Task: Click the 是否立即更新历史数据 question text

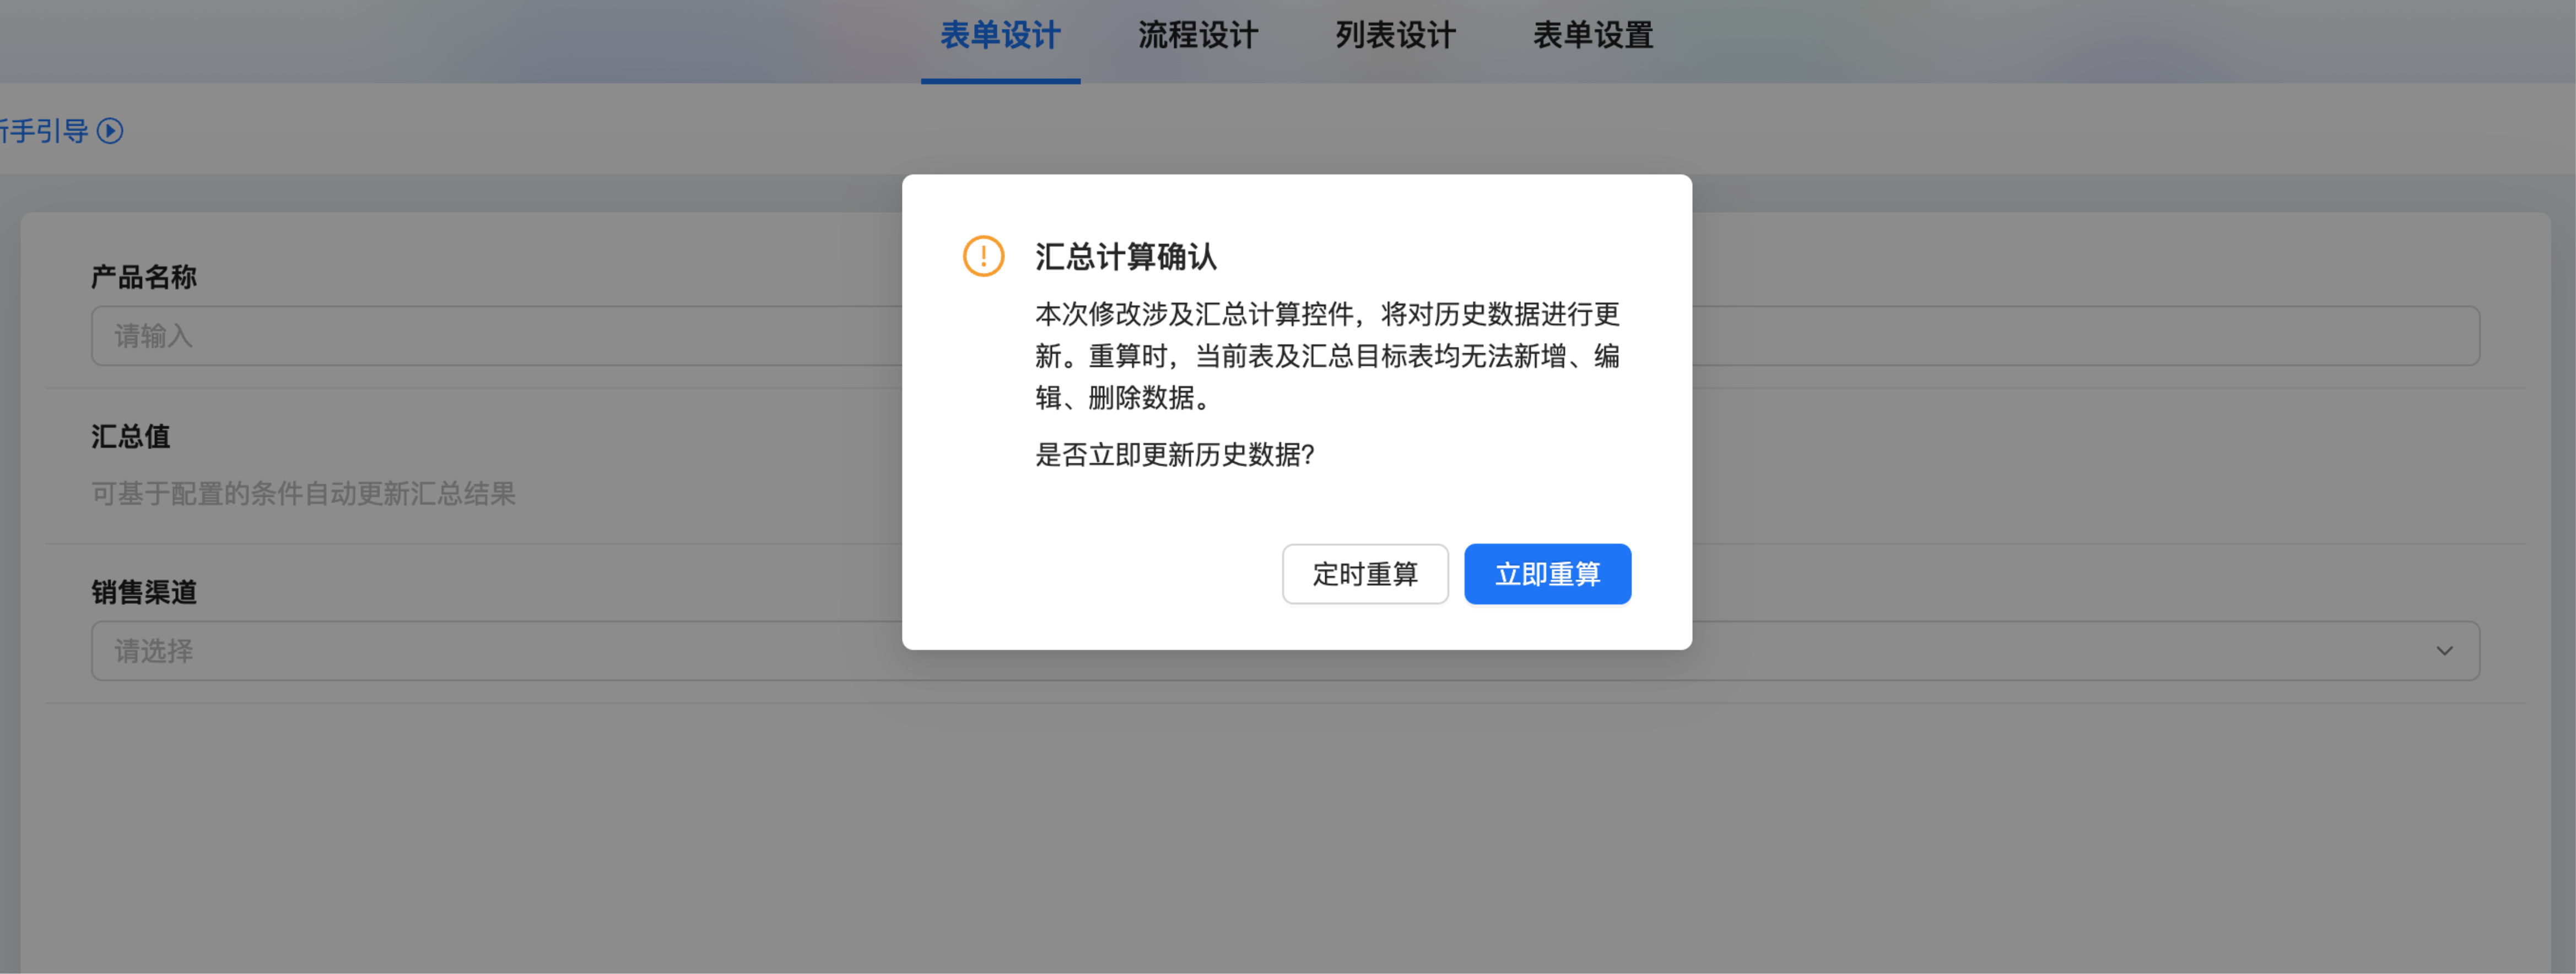Action: 1174,455
